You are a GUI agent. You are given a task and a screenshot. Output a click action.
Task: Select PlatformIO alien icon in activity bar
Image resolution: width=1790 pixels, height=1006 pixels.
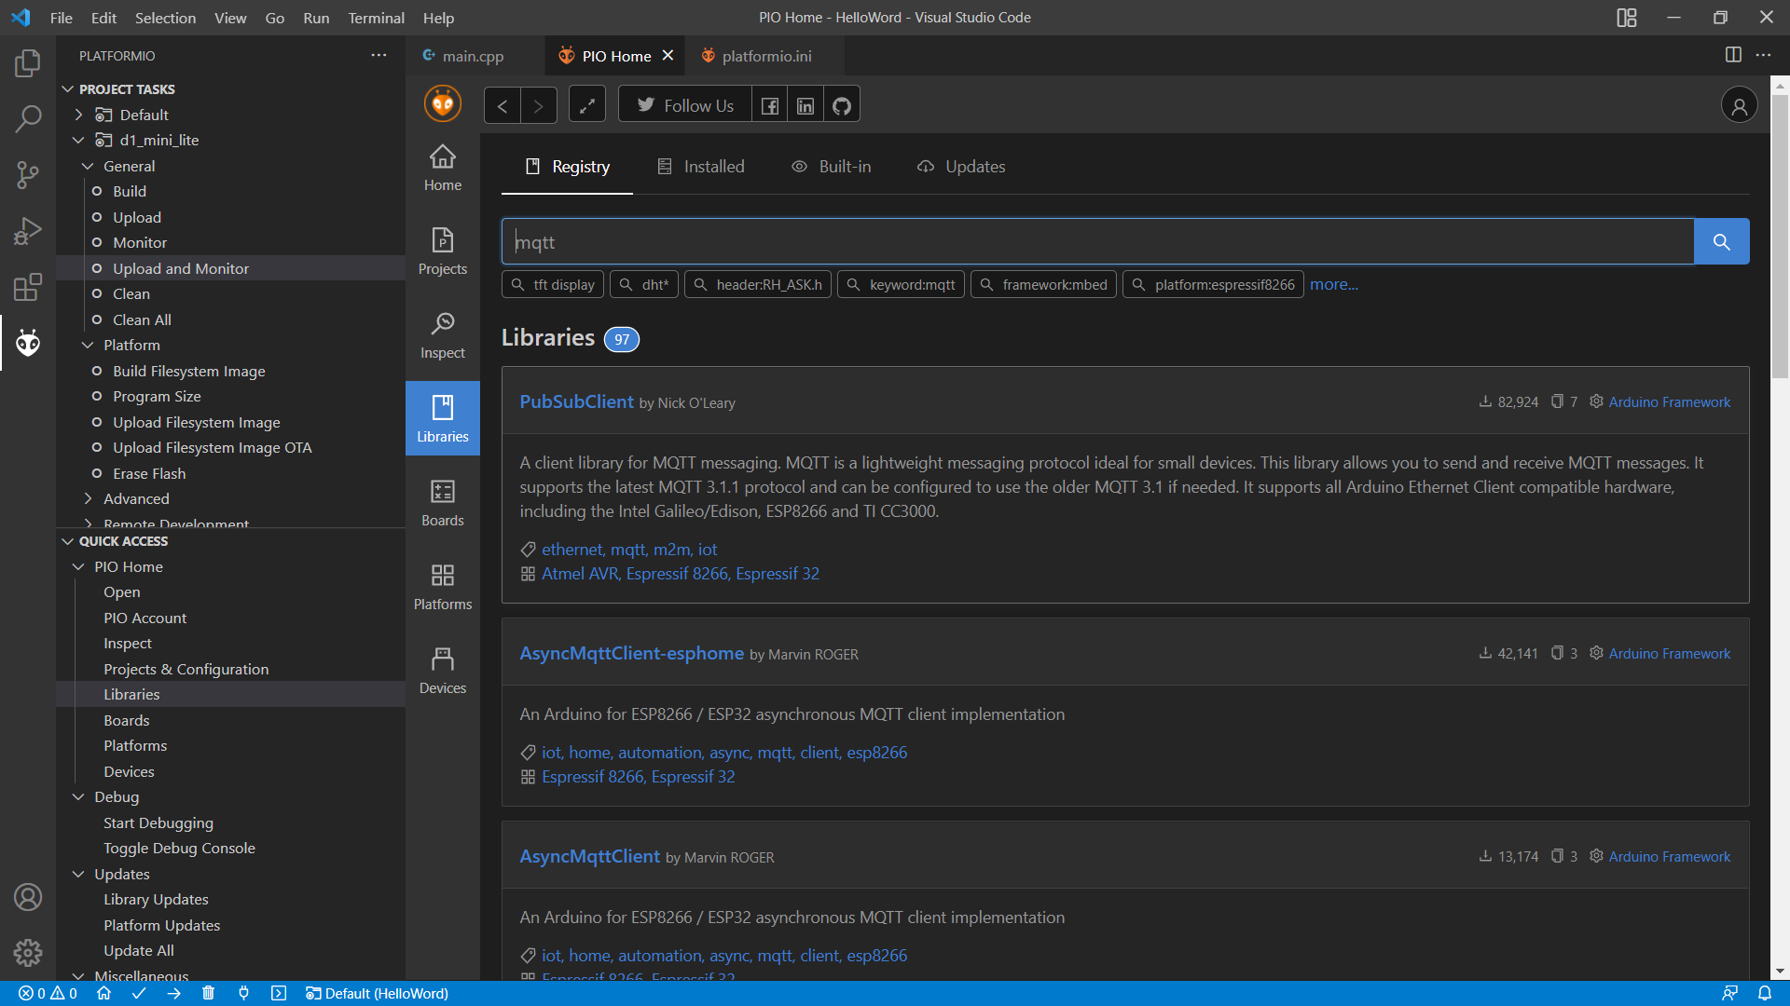(28, 342)
